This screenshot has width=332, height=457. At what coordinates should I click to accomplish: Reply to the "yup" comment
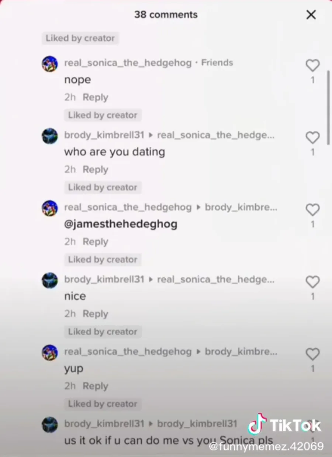tap(95, 386)
